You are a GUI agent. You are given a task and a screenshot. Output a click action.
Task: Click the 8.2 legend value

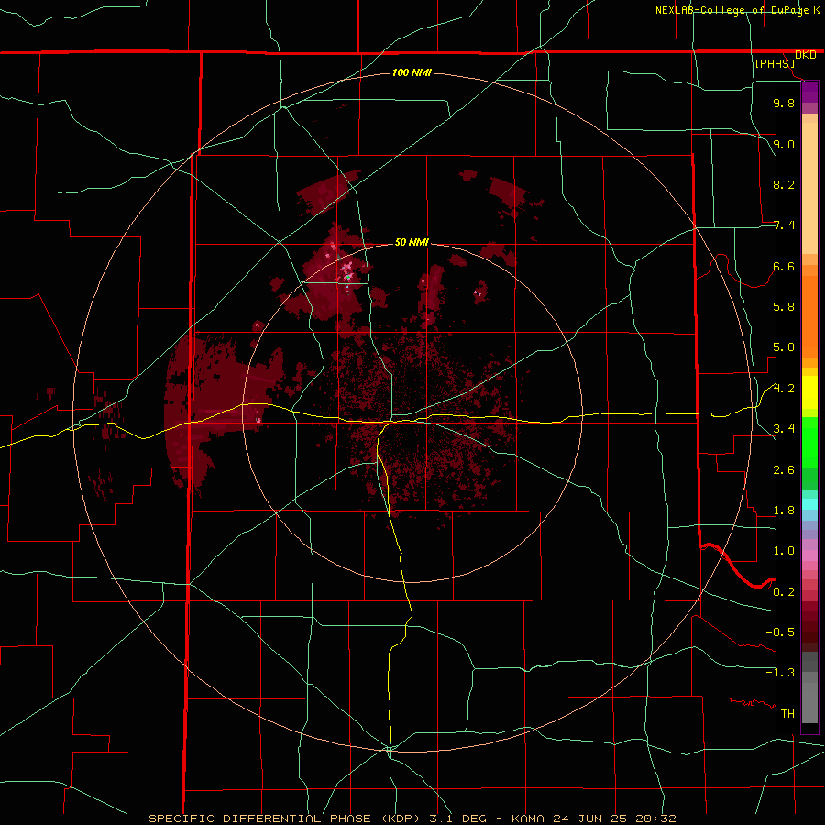click(784, 185)
